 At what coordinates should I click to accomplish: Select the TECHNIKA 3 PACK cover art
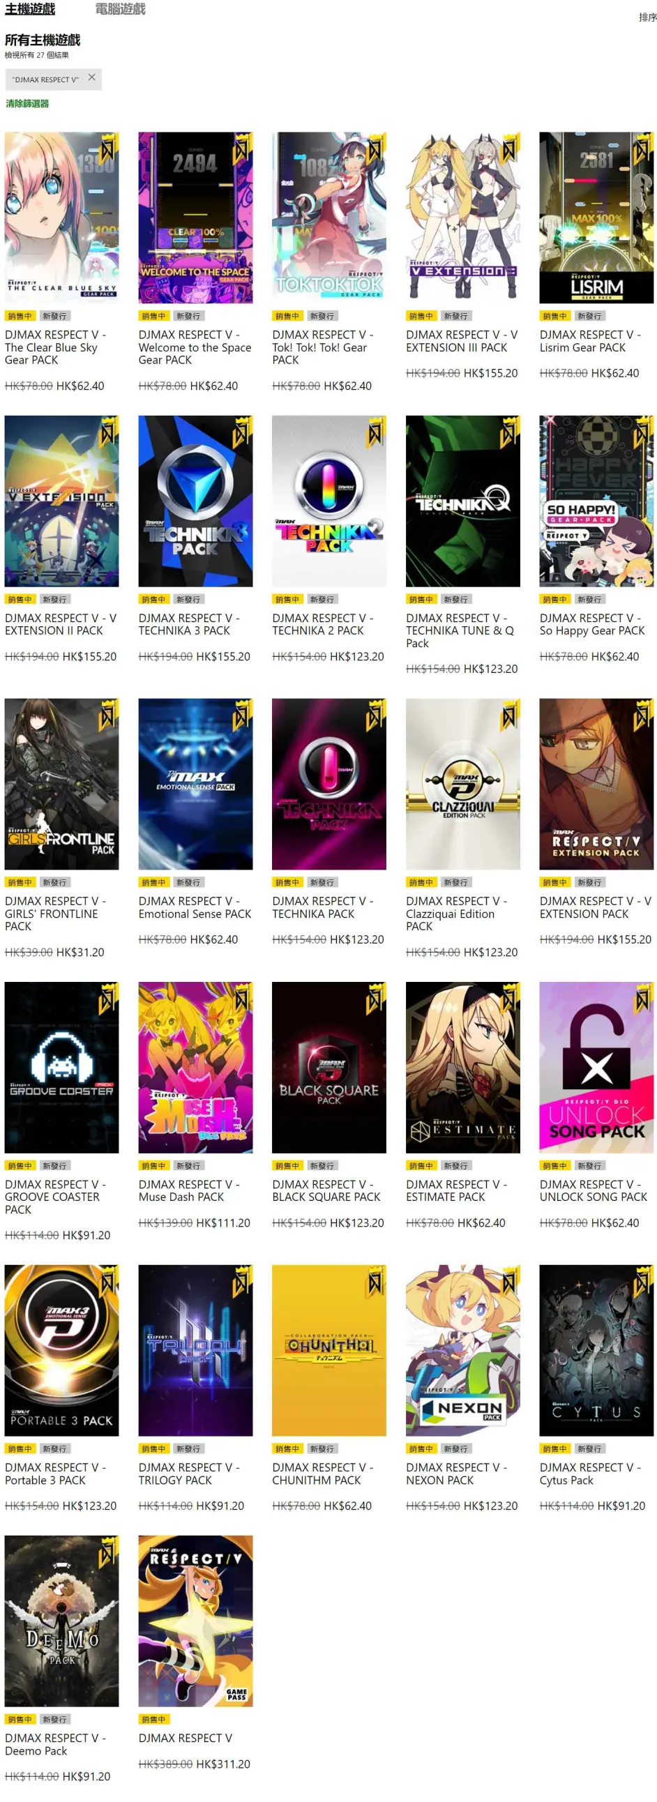195,501
